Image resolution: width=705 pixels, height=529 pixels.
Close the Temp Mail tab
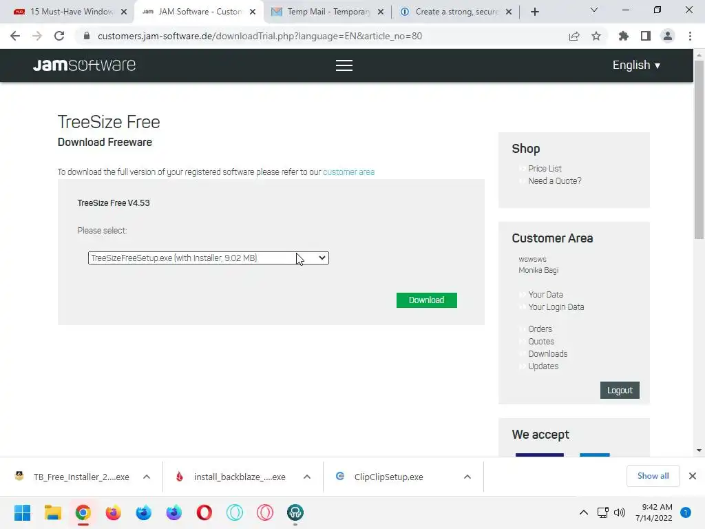[x=380, y=12]
